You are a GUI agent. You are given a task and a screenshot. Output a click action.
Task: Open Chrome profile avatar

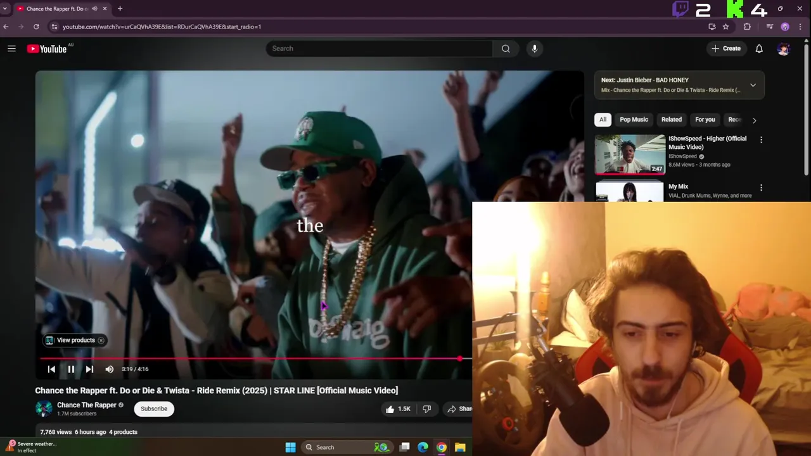click(x=785, y=27)
